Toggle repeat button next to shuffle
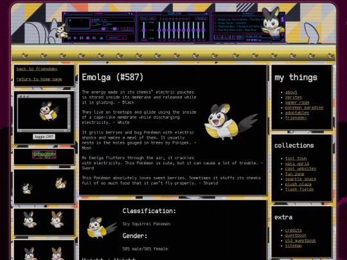Viewport: 347px width, 260px height. pyautogui.click(x=123, y=38)
